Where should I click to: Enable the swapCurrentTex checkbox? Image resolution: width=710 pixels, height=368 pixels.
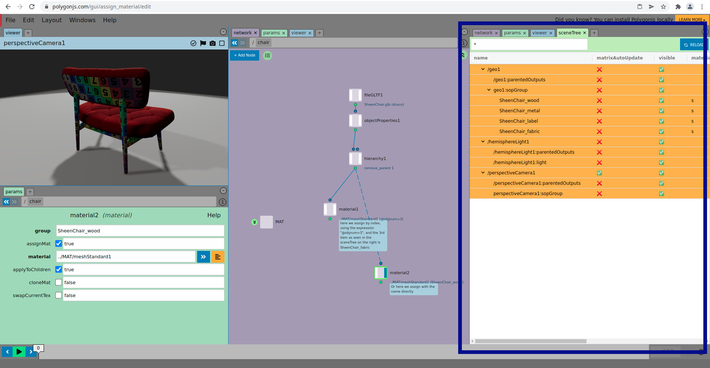click(58, 295)
